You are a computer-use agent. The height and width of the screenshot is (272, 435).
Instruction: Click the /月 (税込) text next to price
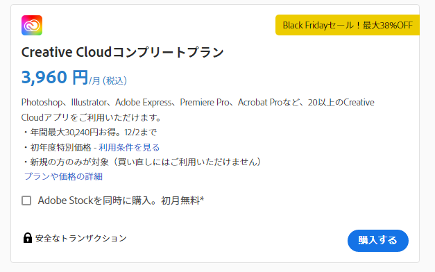click(108, 80)
